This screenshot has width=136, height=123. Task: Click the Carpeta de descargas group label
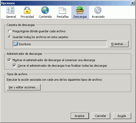[x=21, y=25]
